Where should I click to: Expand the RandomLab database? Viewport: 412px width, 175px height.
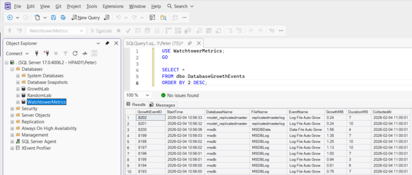point(18,96)
